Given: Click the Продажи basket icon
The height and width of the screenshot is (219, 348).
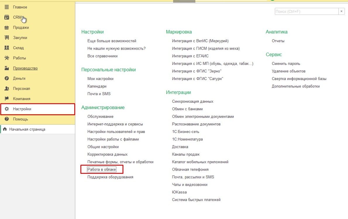Looking at the screenshot, I should click(7, 27).
